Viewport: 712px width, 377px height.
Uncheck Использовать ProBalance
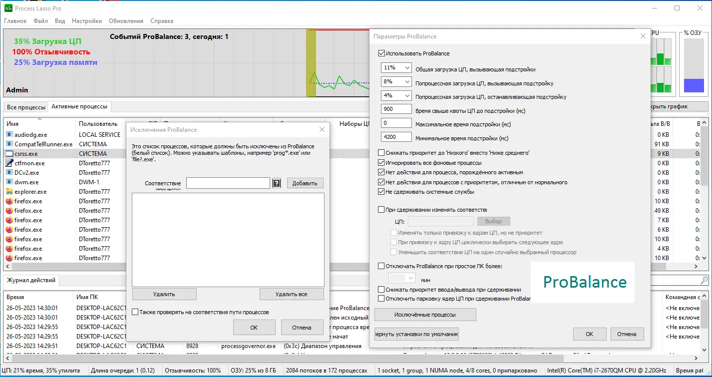pos(382,53)
